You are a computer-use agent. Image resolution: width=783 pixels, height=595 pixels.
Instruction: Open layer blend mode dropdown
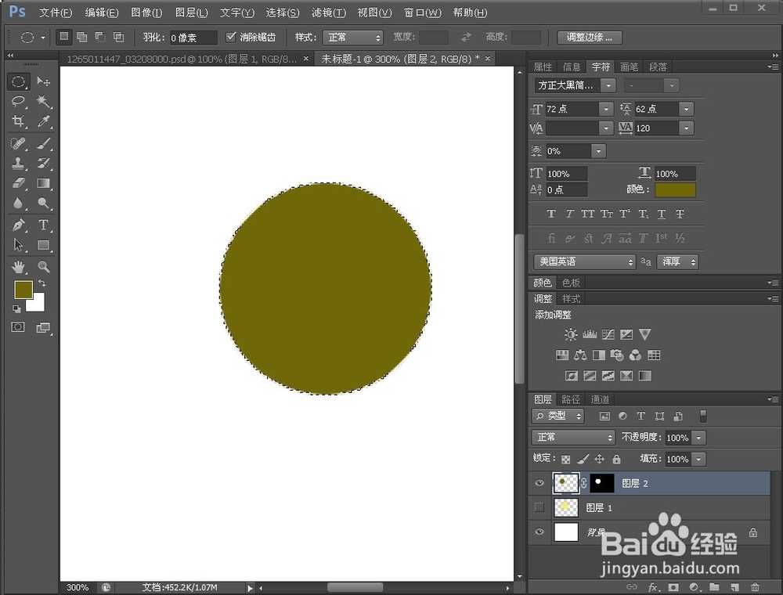coord(573,438)
